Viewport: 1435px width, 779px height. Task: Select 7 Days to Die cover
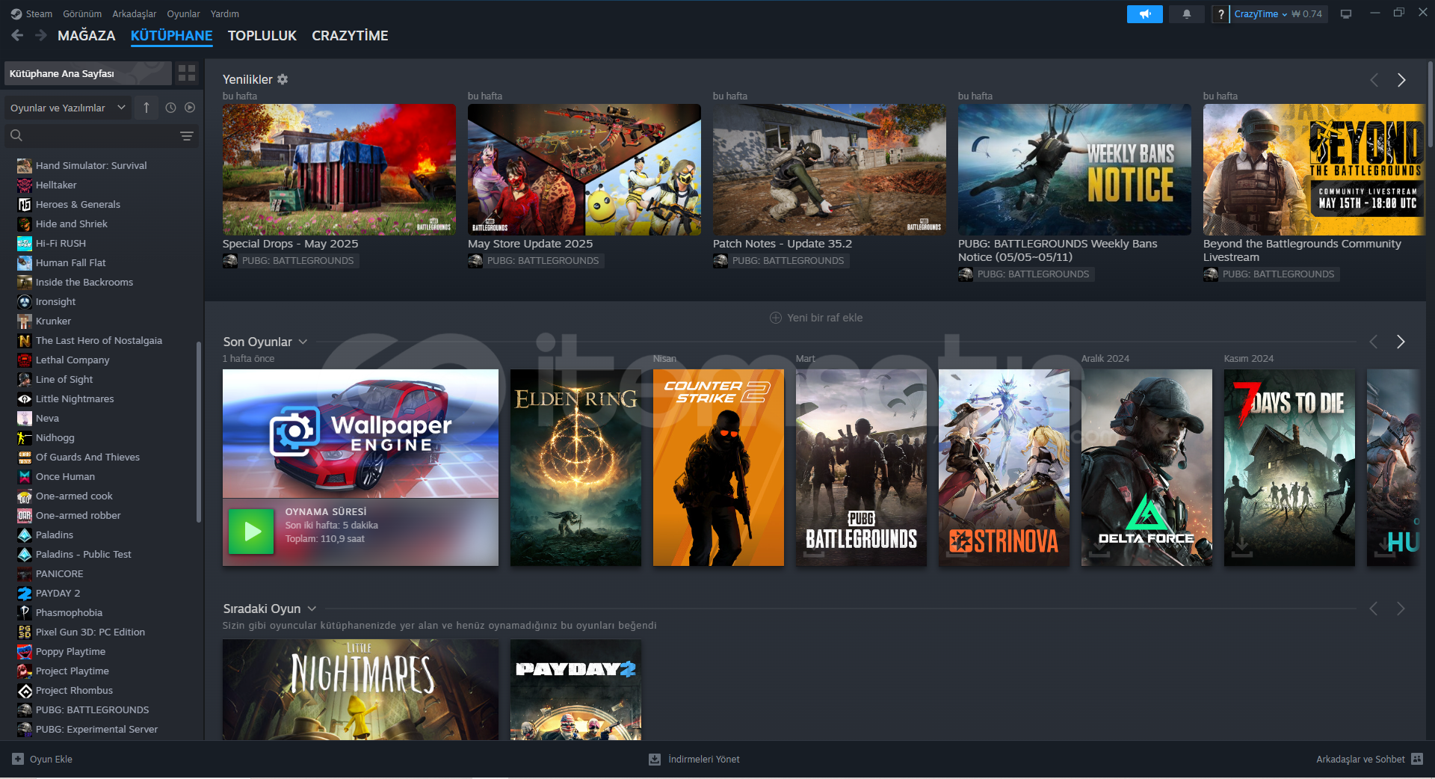[x=1289, y=467]
